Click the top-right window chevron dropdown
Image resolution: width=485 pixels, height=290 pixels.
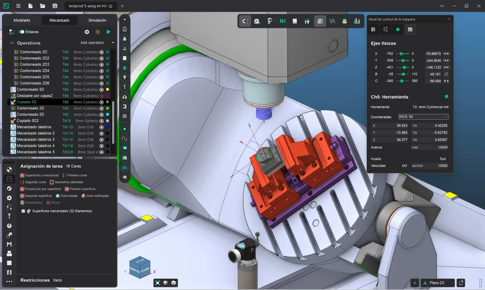[x=442, y=6]
